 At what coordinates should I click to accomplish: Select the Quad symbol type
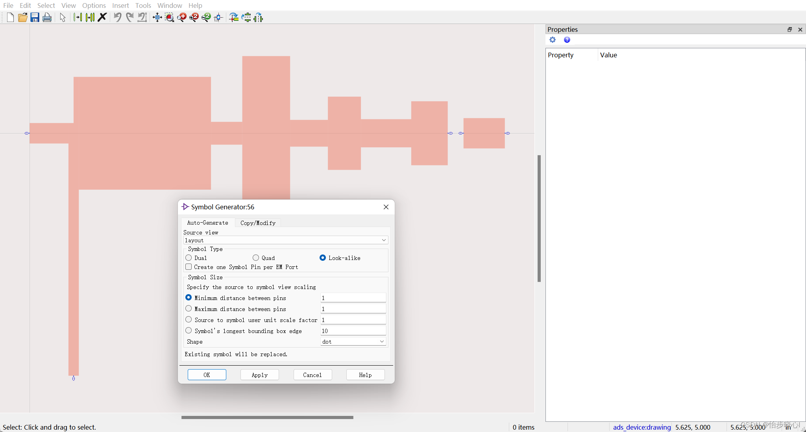(256, 258)
